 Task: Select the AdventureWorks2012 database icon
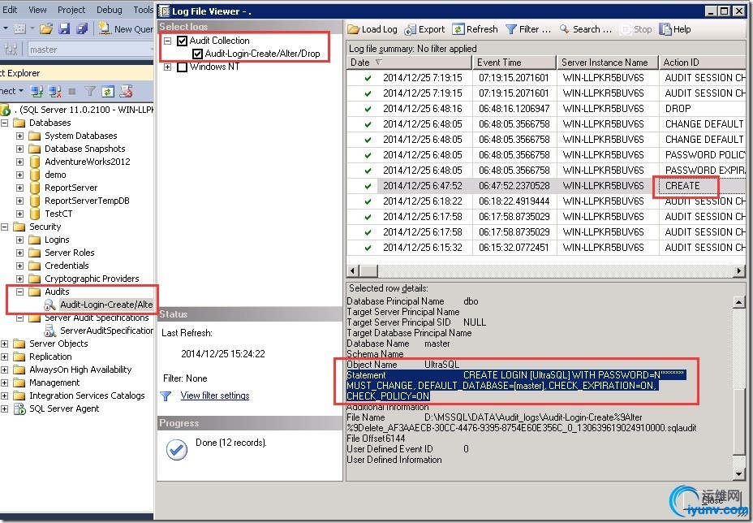coord(35,162)
